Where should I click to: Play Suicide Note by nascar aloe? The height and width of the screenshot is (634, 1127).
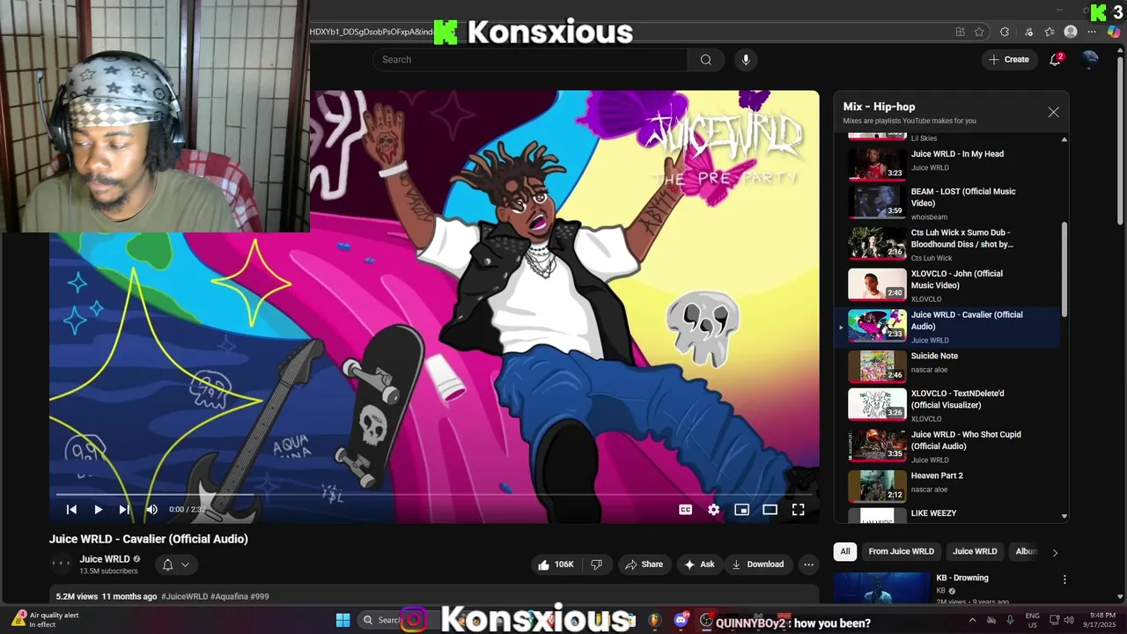(949, 365)
